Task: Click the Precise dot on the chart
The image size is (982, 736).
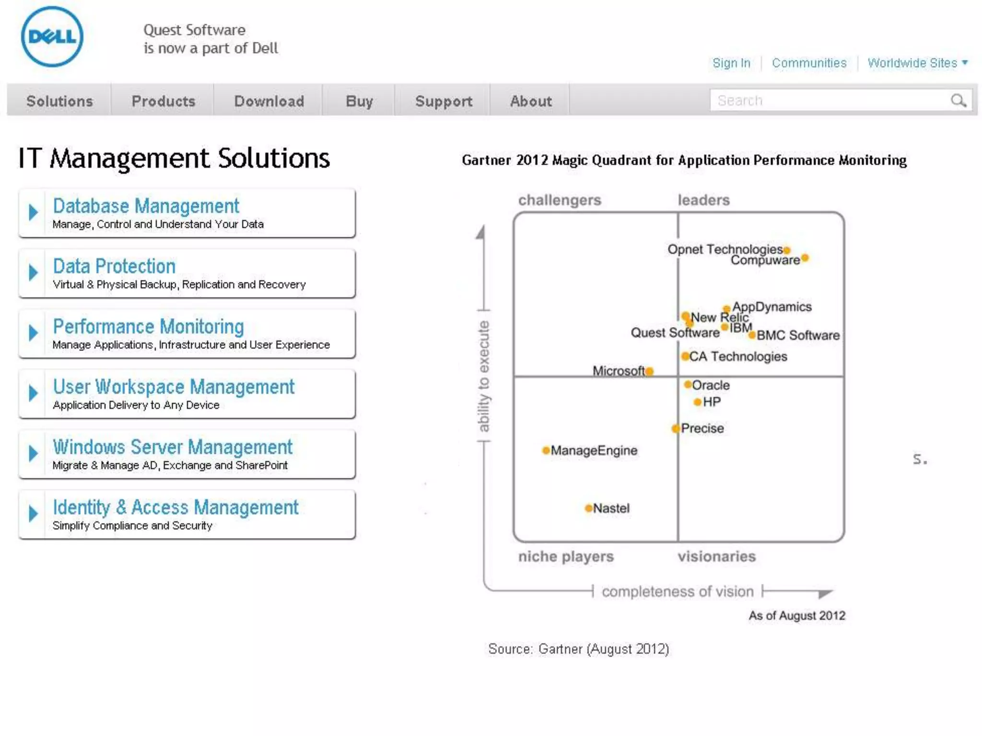Action: [676, 428]
